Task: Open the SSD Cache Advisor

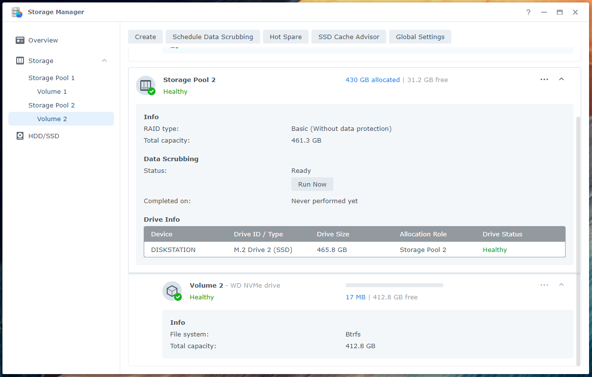Action: coord(349,36)
